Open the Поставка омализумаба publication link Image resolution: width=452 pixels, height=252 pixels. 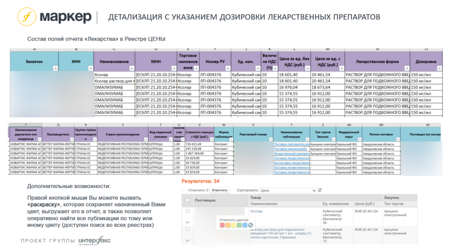(290, 149)
